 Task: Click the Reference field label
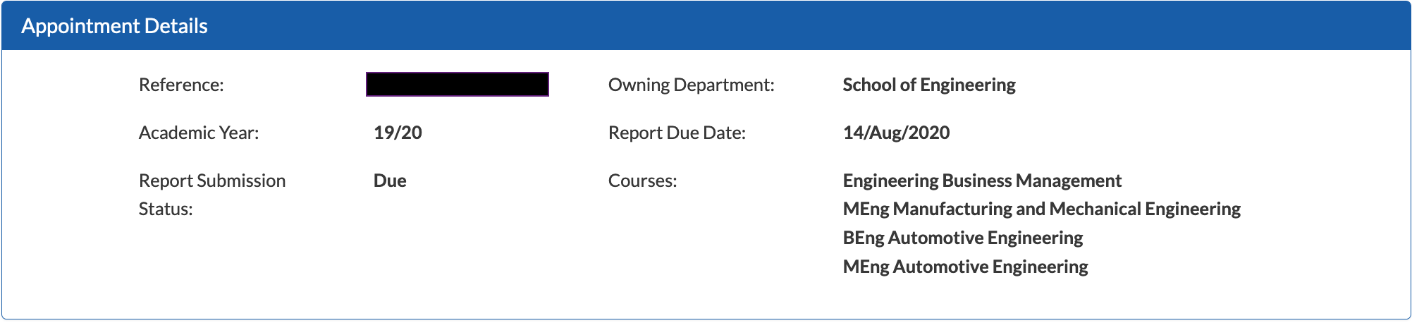point(181,85)
